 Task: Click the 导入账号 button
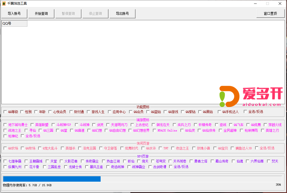[x=14, y=14]
